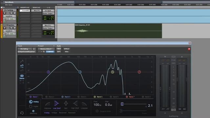Click the Stereo channel mode icon
Viewport: 210px width, 118px height.
(22, 76)
